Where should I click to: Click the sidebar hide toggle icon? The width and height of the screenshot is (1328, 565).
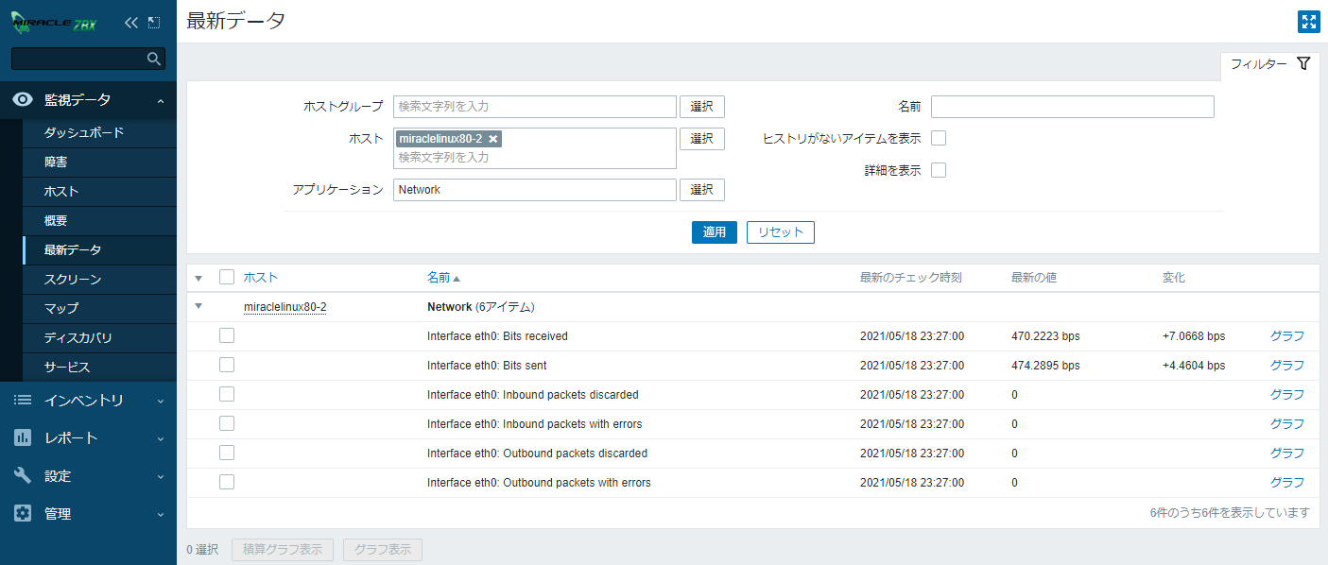pyautogui.click(x=155, y=22)
